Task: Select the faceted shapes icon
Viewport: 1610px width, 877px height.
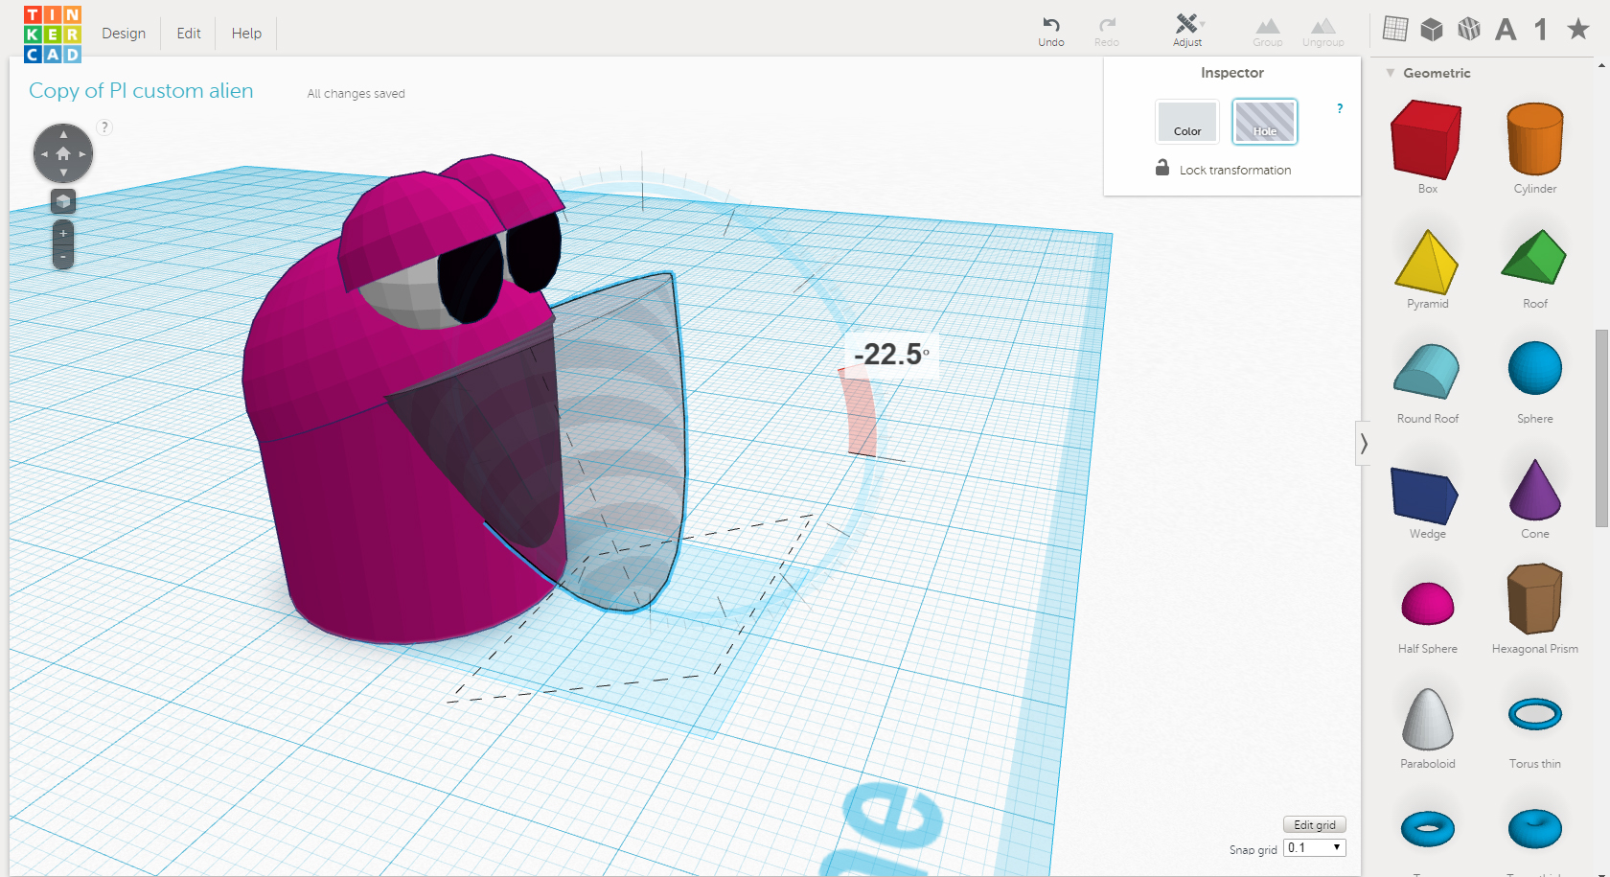Action: tap(1469, 30)
